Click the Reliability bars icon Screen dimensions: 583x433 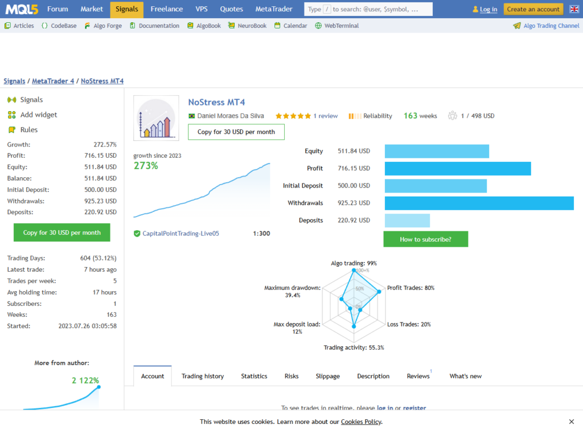pos(355,116)
